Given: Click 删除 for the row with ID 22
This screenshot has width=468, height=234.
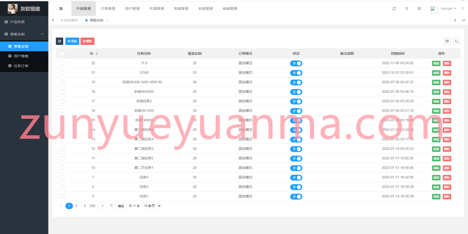Looking at the screenshot, I should tap(447, 63).
